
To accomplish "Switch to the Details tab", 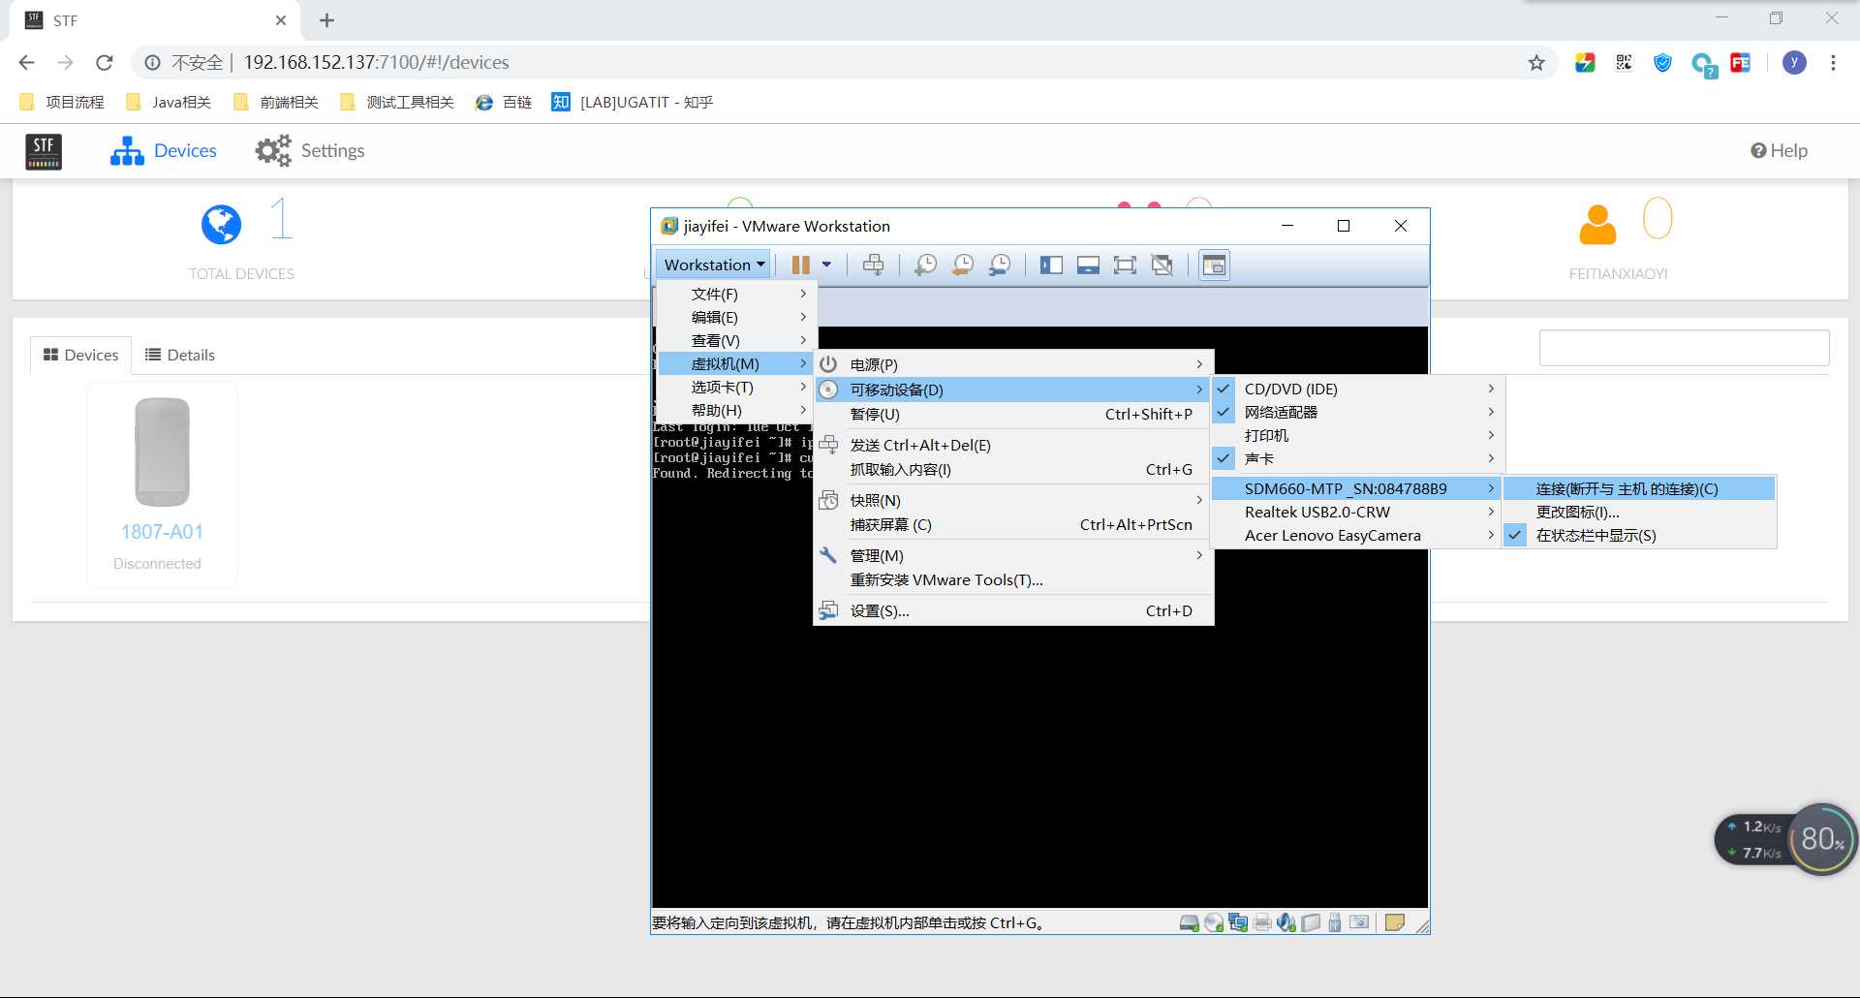I will click(x=180, y=355).
